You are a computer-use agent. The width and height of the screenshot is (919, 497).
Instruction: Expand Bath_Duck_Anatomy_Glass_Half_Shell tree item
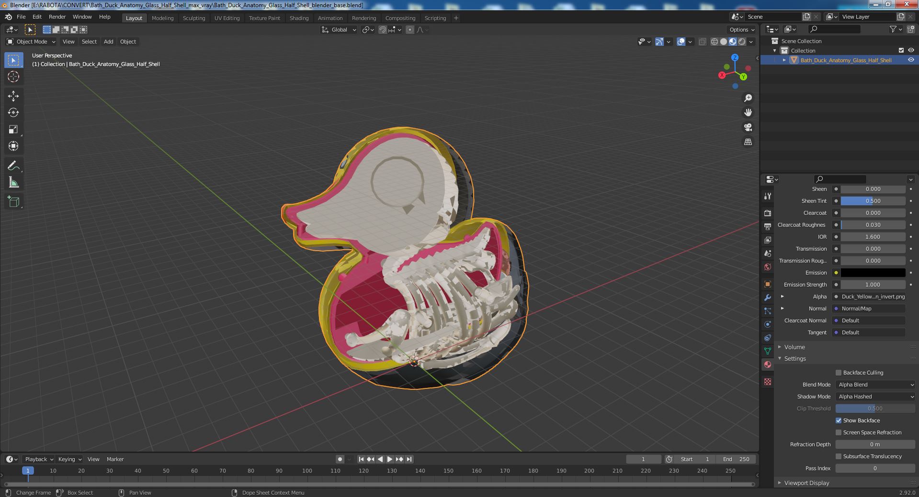pyautogui.click(x=784, y=60)
